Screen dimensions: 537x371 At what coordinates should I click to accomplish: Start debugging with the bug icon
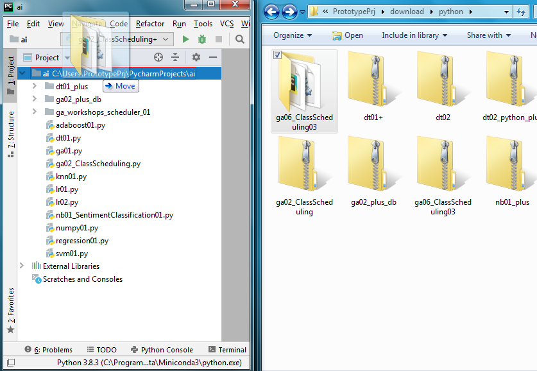201,39
